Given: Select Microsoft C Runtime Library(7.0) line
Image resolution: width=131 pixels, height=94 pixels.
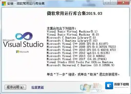Looking at the screenshot, I should coord(71,38).
